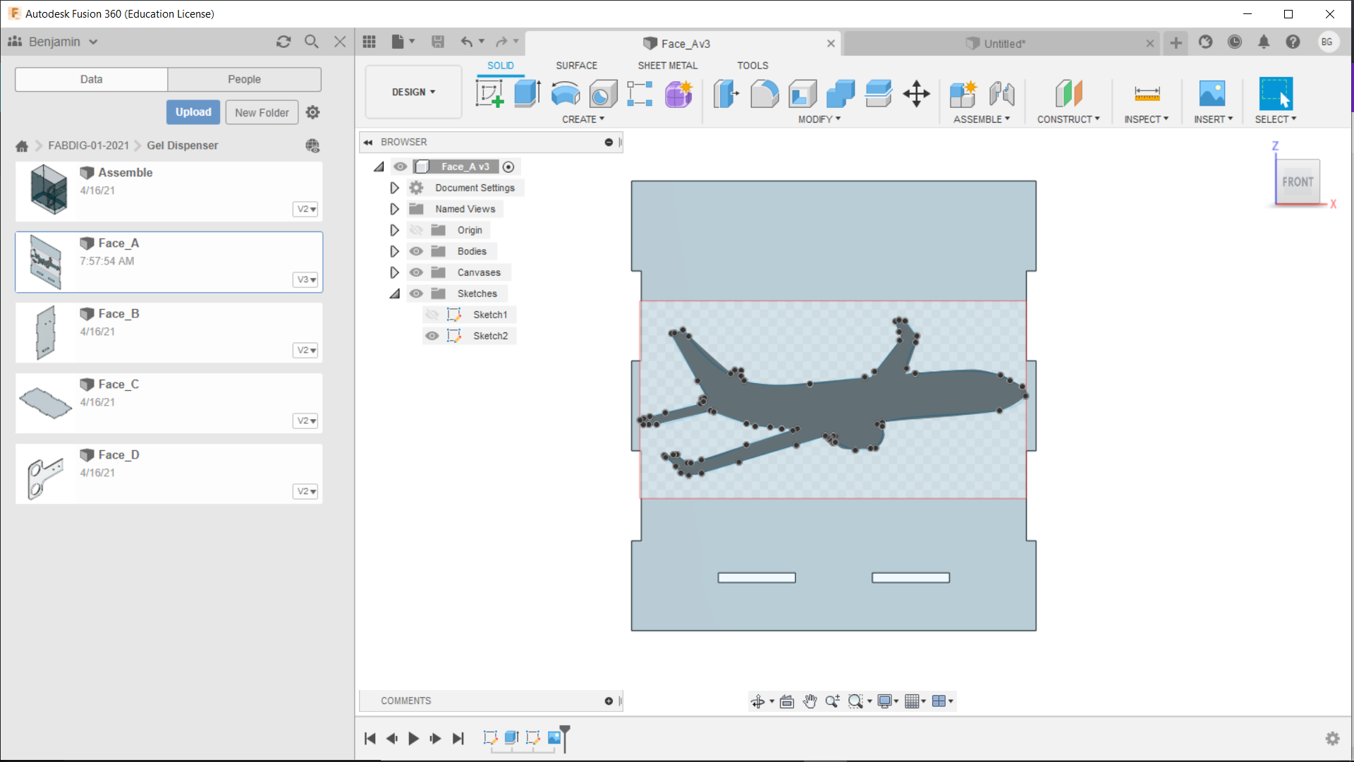Open the Face_A V3 version dropdown
Screen dimensions: 1354x762
pos(305,279)
